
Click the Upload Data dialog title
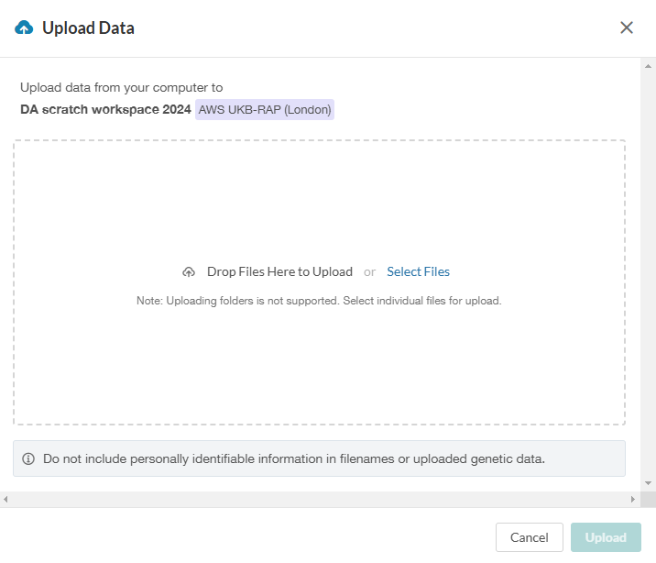pyautogui.click(x=88, y=28)
